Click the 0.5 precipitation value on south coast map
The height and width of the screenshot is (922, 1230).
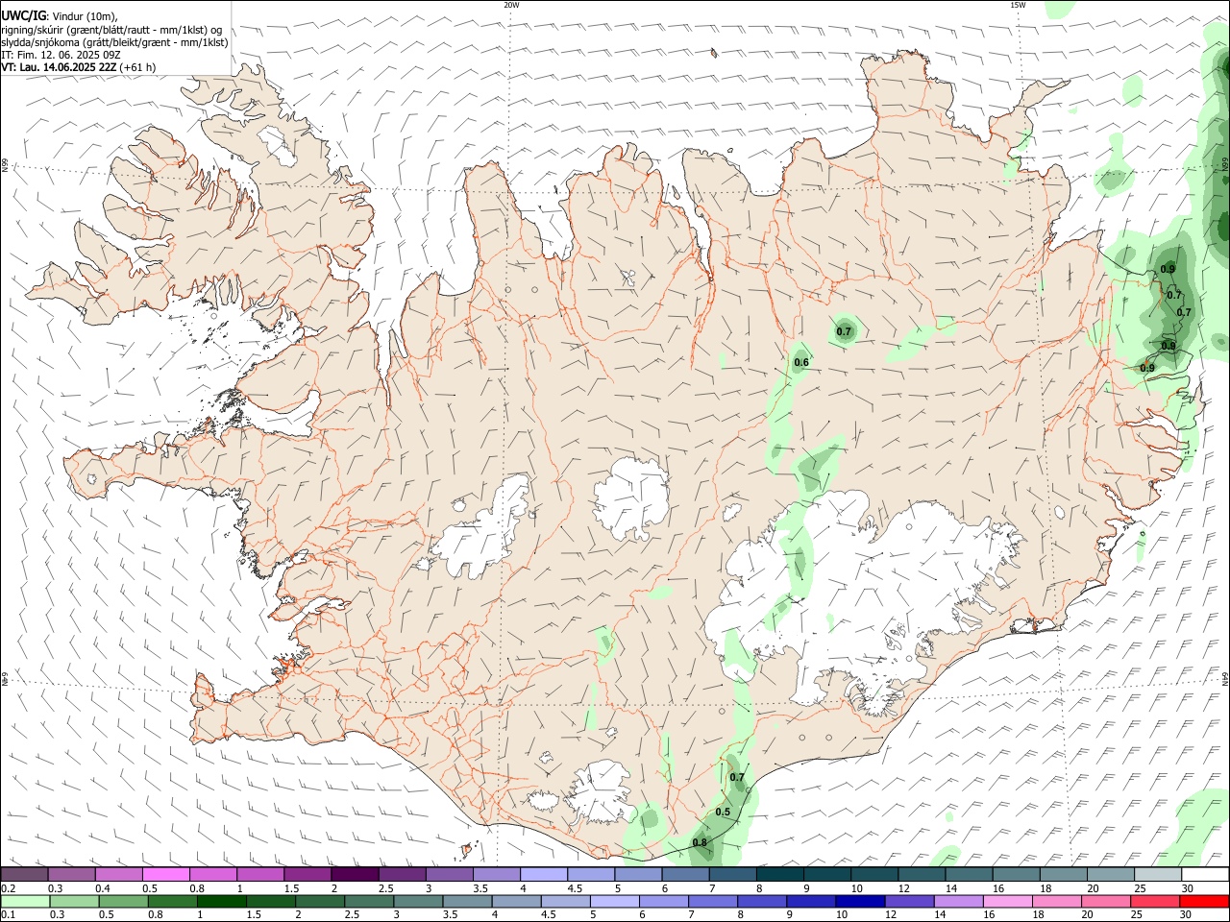tap(723, 812)
